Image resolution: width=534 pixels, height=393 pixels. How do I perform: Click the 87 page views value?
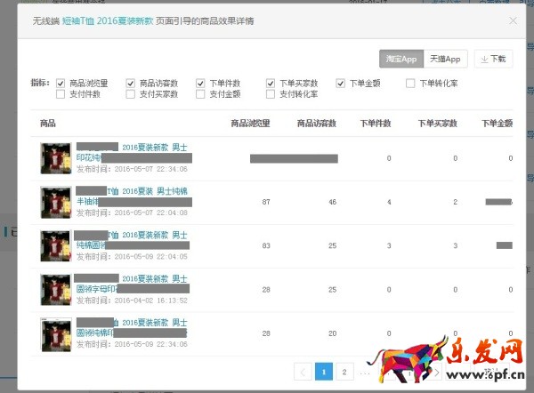point(266,202)
